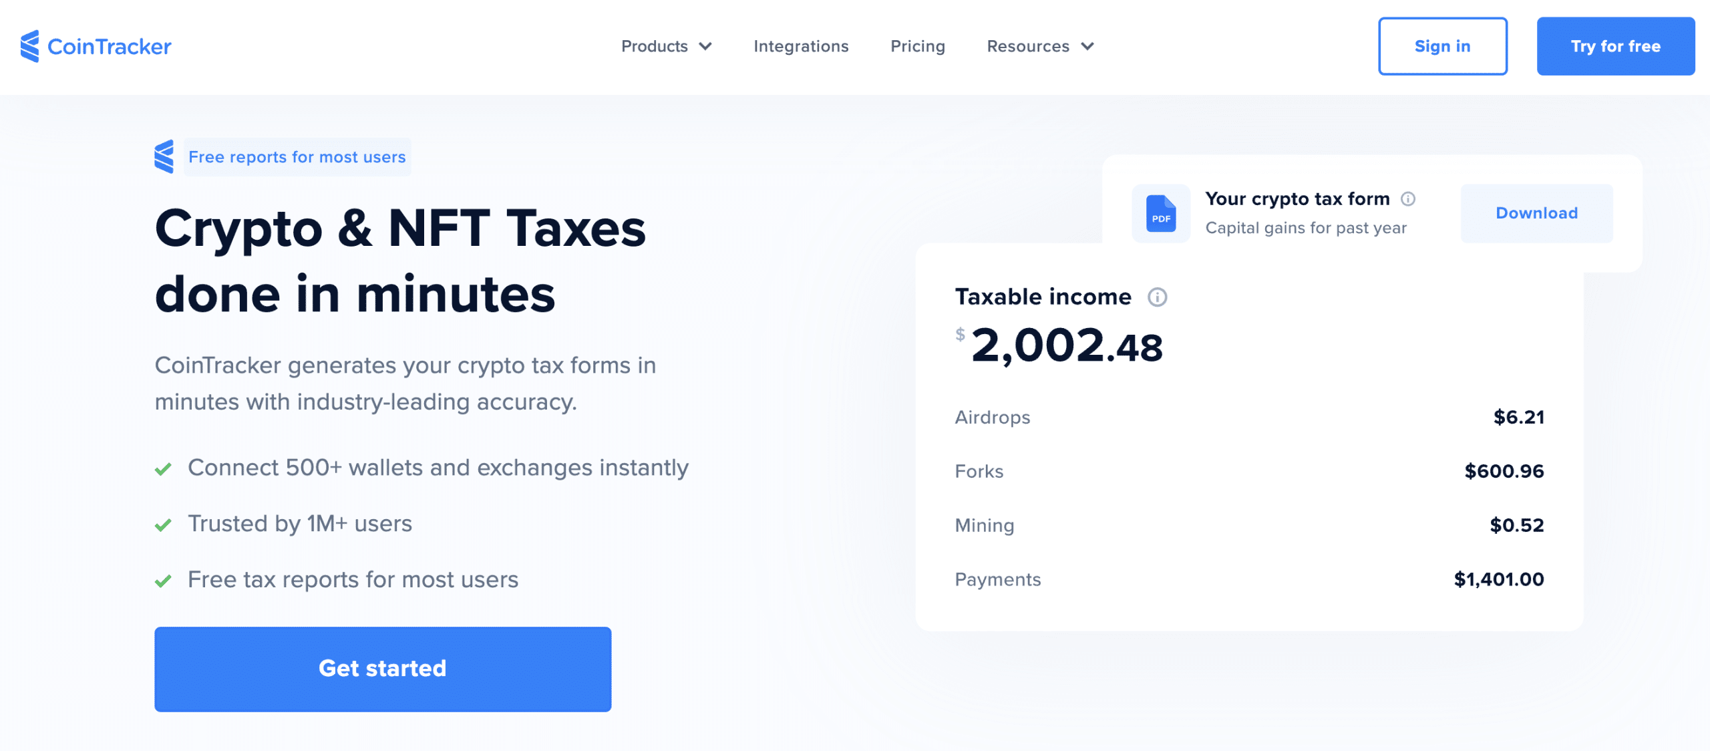This screenshot has width=1710, height=751.
Task: Expand the Products dropdown menu
Action: coord(665,45)
